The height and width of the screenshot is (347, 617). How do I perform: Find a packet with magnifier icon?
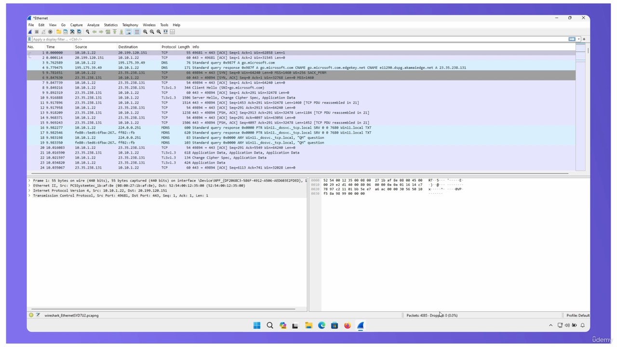(87, 32)
